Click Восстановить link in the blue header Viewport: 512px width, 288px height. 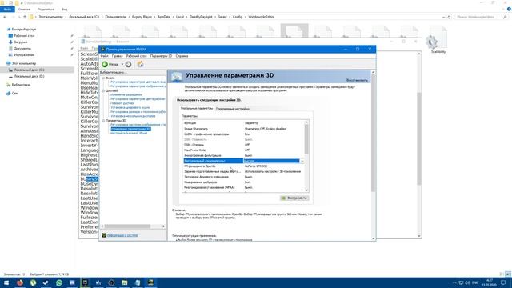coord(357,80)
